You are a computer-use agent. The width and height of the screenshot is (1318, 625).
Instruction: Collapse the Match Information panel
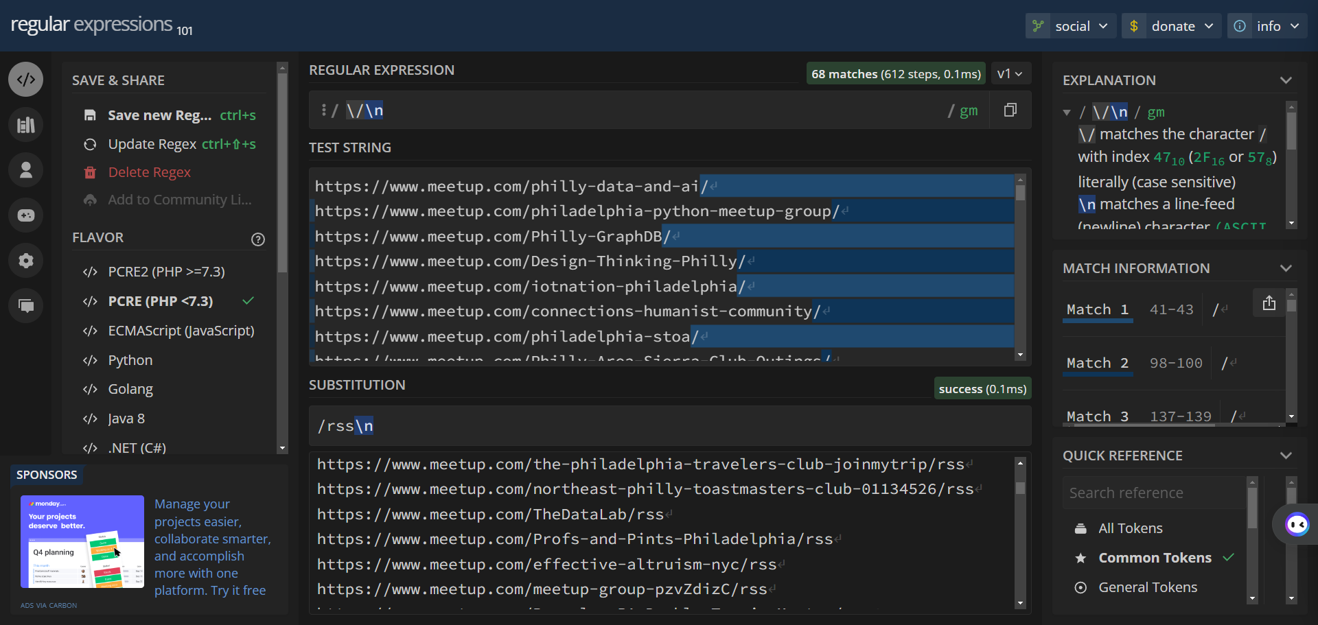point(1286,268)
